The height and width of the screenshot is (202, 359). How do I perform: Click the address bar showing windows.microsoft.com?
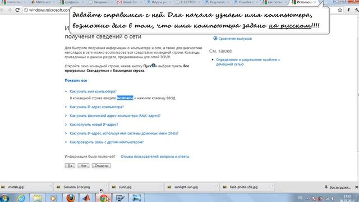pyautogui.click(x=47, y=10)
